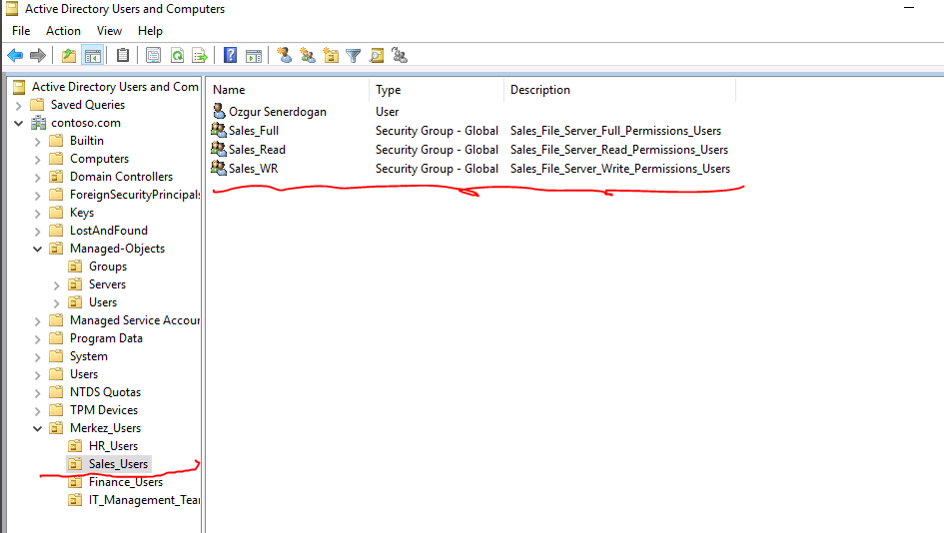The width and height of the screenshot is (944, 533).
Task: Create a new organizational unit icon
Action: 331,56
